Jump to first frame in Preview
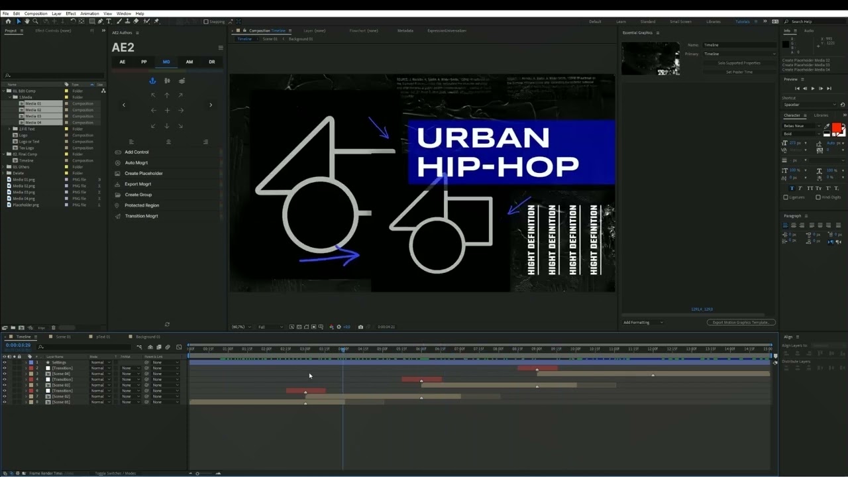 (x=798, y=88)
